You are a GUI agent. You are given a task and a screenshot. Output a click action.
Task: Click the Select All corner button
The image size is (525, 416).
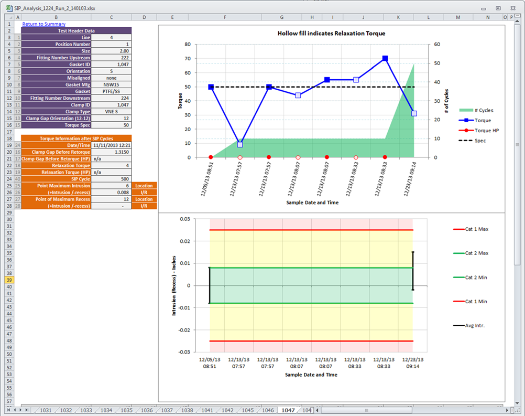click(9, 17)
